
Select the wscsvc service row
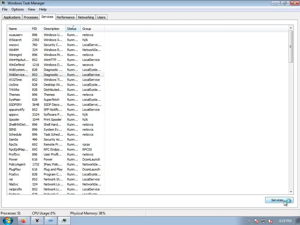coord(56,45)
